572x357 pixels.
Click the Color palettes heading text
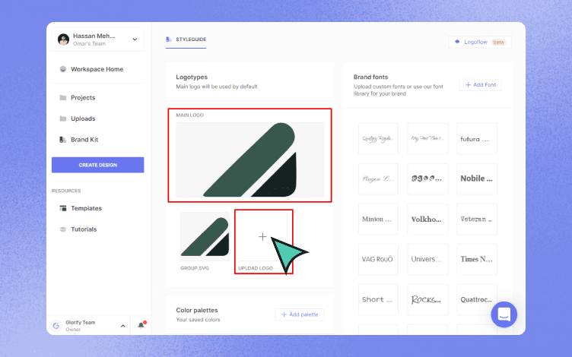click(x=197, y=311)
